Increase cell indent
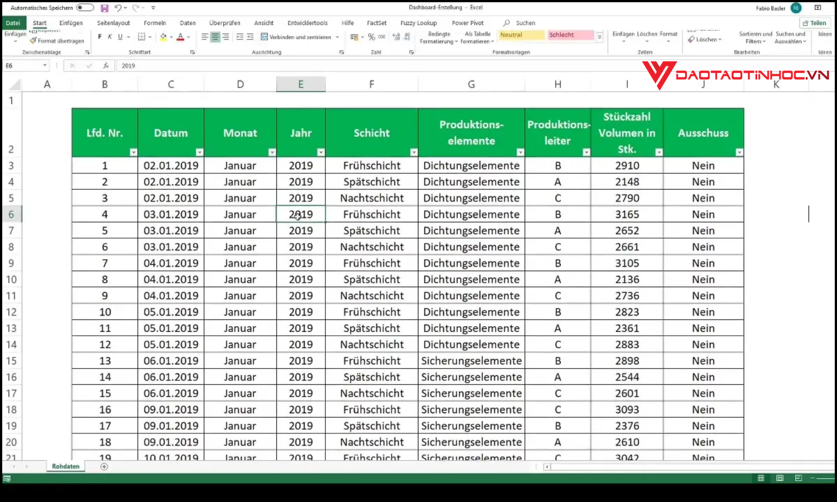 coord(250,37)
